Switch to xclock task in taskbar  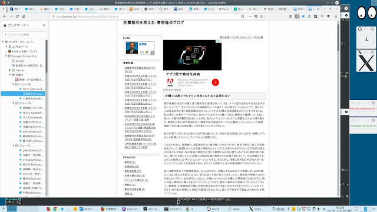tap(213, 209)
